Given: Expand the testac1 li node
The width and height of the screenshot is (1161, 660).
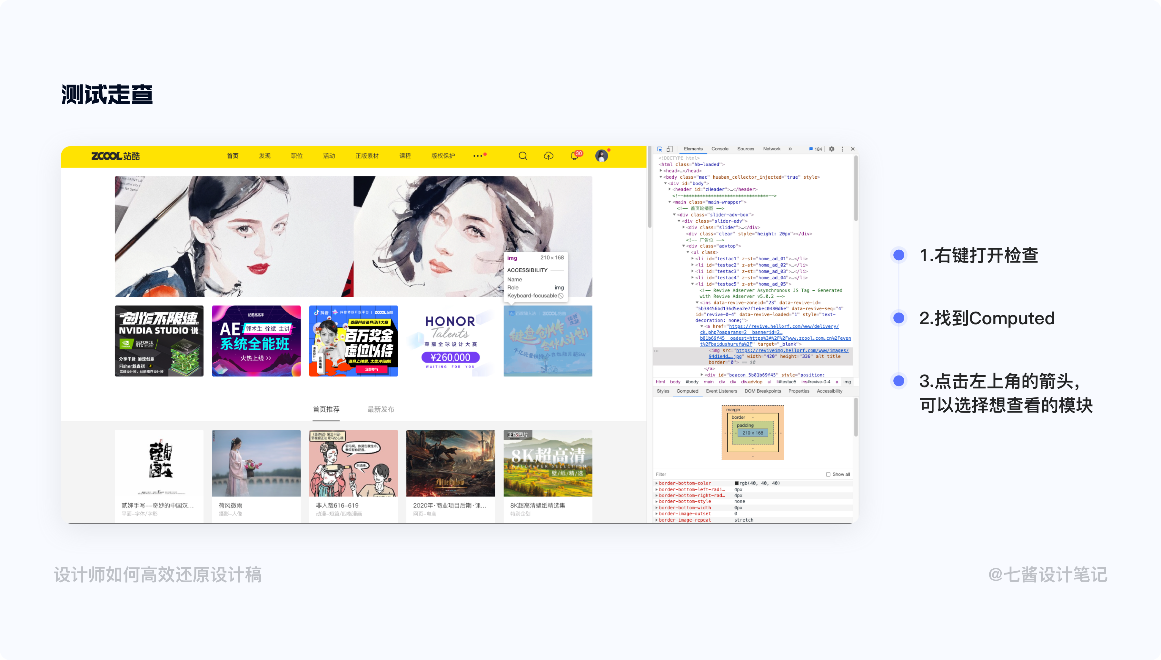Looking at the screenshot, I should coord(692,259).
